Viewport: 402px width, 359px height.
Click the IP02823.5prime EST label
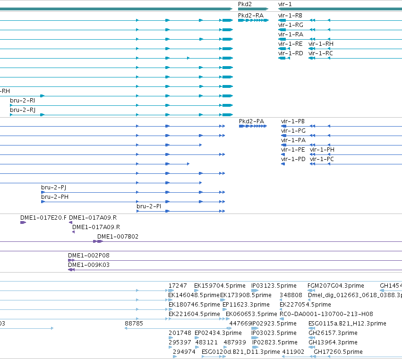point(275,343)
